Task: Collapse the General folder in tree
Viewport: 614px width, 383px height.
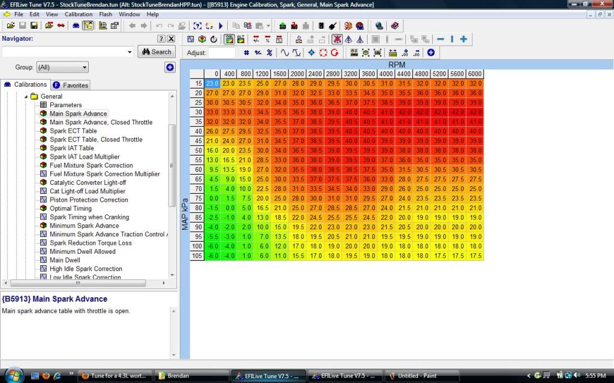Action: pos(26,96)
